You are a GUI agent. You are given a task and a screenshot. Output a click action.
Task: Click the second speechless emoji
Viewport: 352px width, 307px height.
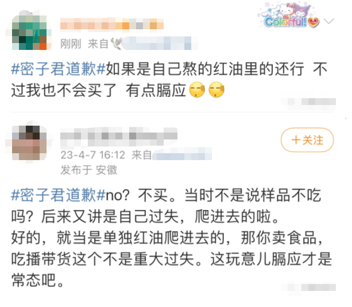tap(216, 90)
